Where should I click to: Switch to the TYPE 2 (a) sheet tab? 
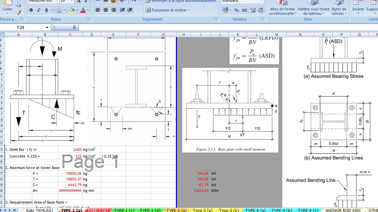[x=177, y=210]
